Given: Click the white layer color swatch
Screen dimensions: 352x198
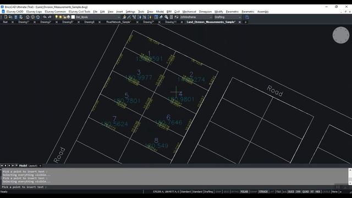Looking at the screenshot, I should pos(73,17).
